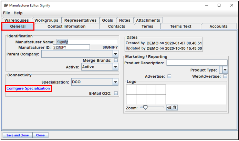Open the Specialization dropdown showing DCO
The image size is (239, 141).
tap(115, 82)
